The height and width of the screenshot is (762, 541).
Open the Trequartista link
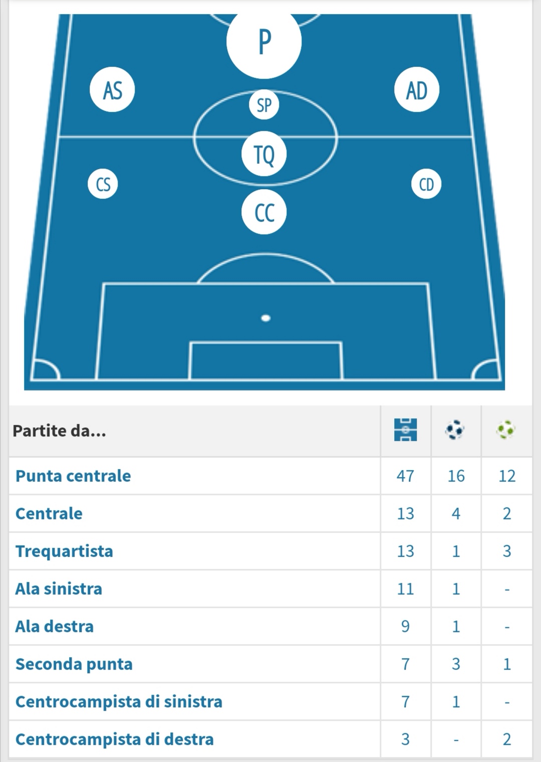coord(64,551)
